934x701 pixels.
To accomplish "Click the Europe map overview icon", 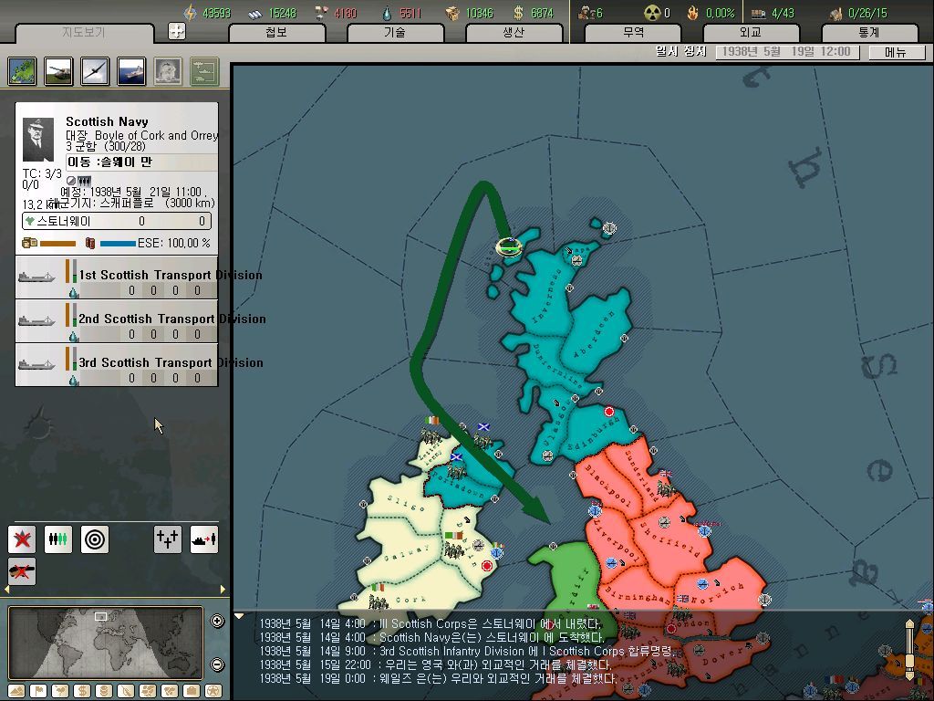I will tap(22, 71).
